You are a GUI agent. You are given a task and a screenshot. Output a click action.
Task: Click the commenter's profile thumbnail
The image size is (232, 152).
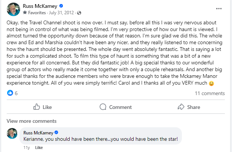click(x=12, y=134)
